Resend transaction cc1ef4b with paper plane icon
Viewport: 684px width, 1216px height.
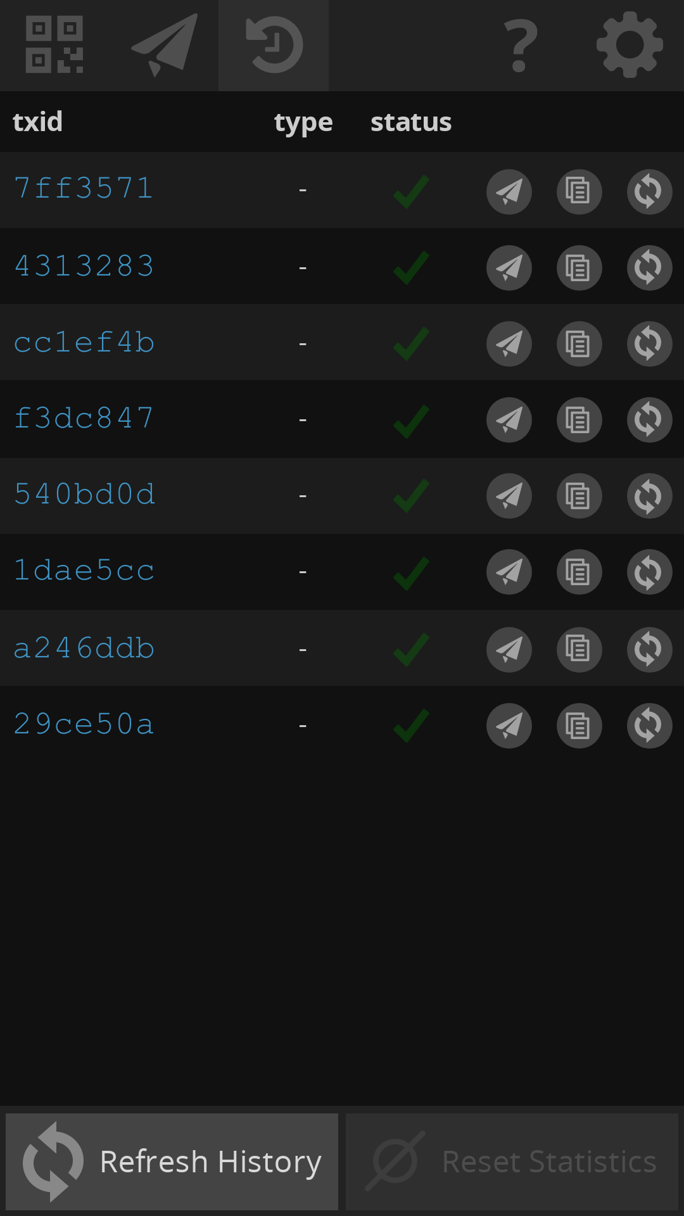point(509,344)
